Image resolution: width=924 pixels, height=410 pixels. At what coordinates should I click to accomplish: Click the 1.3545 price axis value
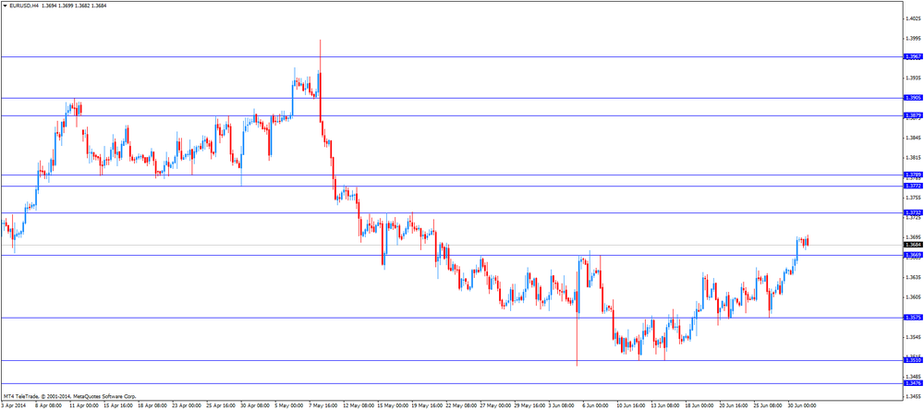click(x=913, y=337)
